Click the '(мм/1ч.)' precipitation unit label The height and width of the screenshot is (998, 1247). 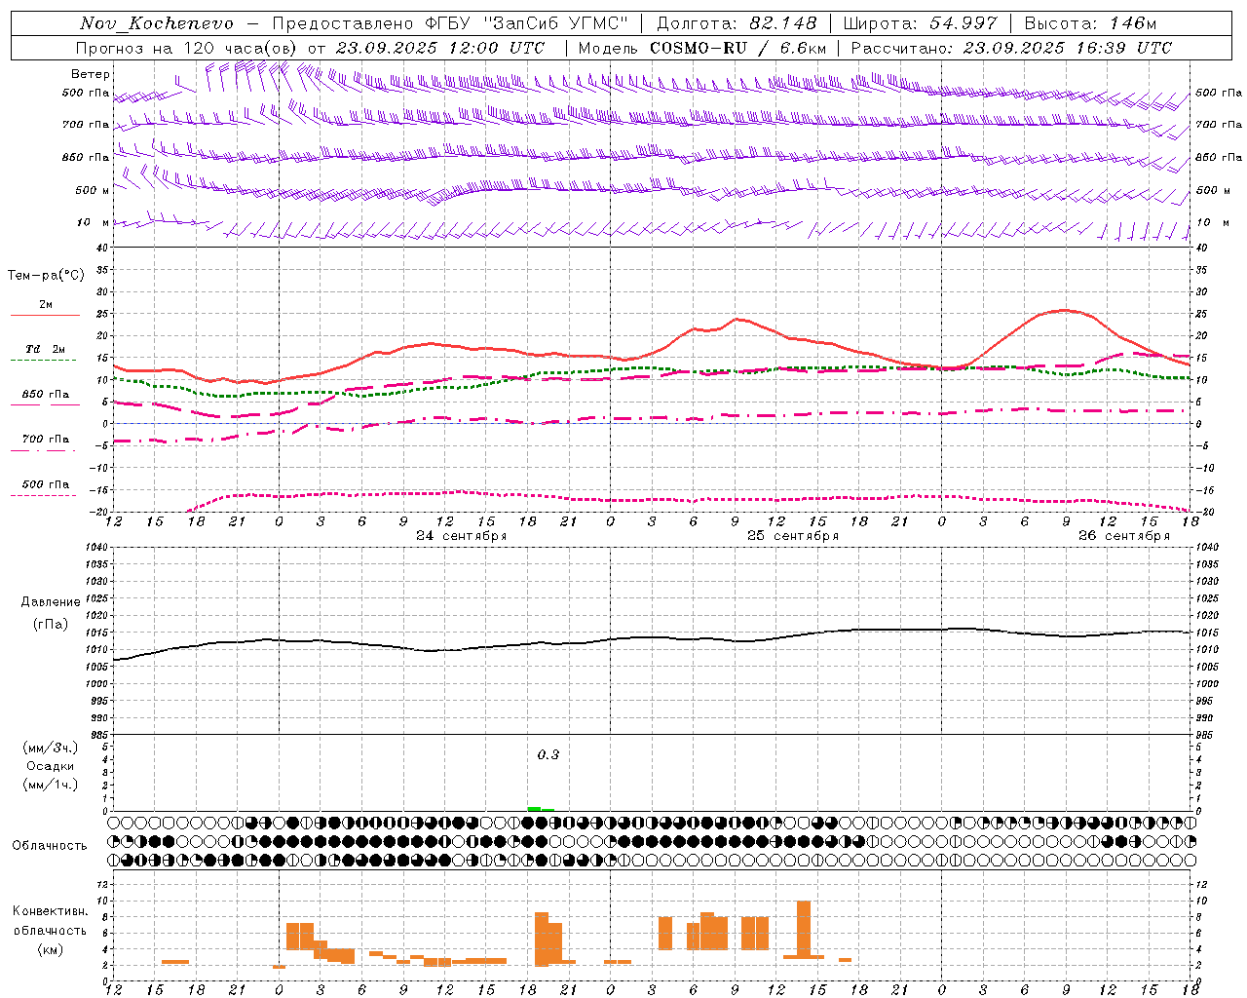pyautogui.click(x=51, y=786)
